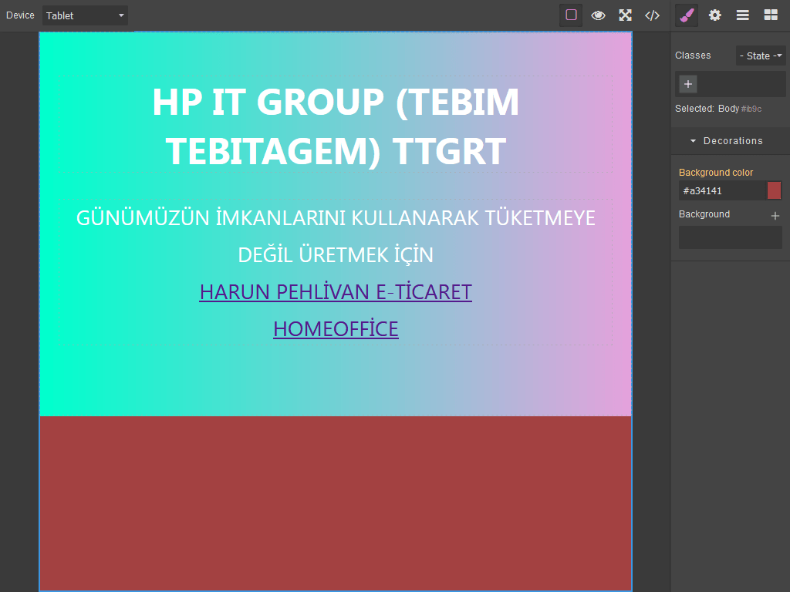Open the red background color swatch
The image size is (790, 592).
coord(774,191)
